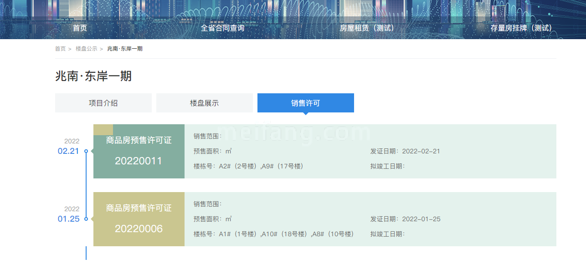Select 存量房挂牌（测试） in the top navigation

coord(521,28)
